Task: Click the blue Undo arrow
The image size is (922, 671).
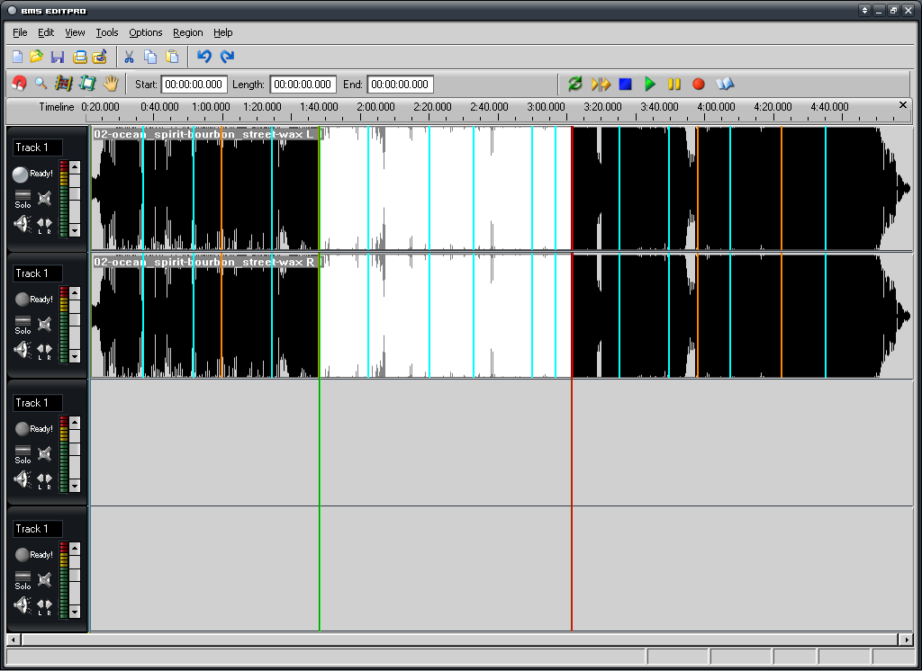Action: (x=204, y=56)
